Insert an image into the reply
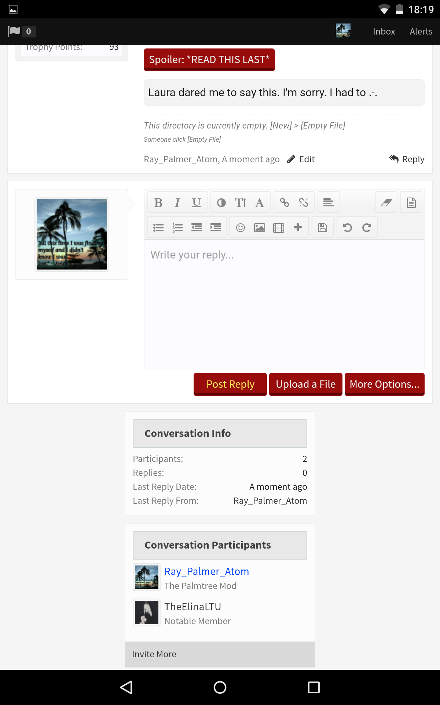Viewport: 440px width, 705px height. (260, 227)
